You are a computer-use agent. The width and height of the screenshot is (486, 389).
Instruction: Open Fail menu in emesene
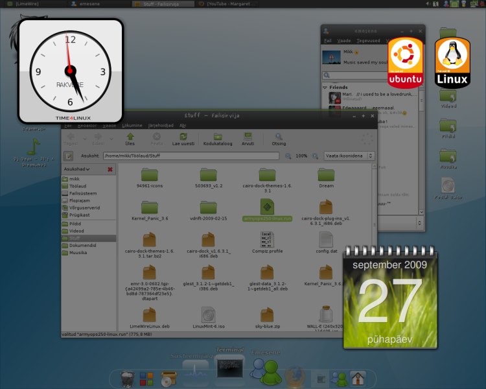[328, 41]
